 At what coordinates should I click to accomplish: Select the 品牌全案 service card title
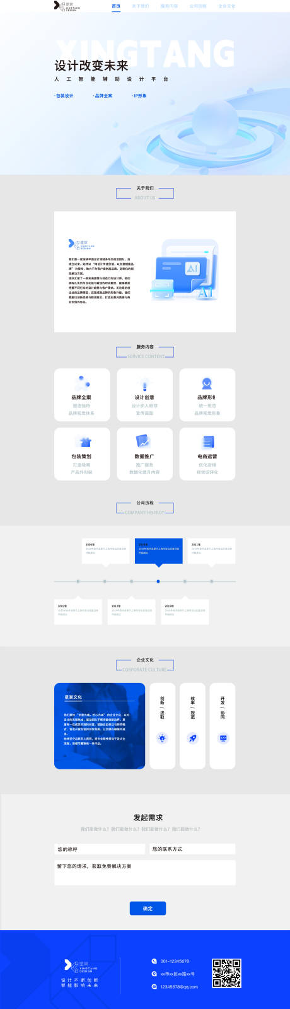(81, 397)
